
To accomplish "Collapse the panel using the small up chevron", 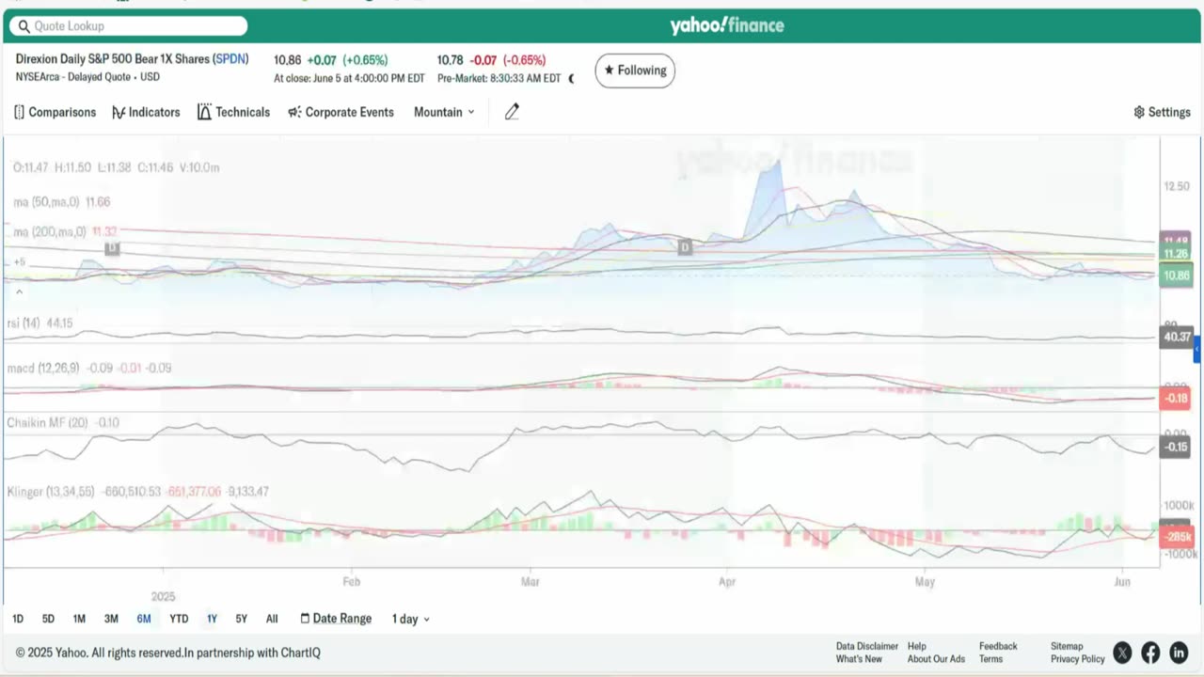I will tap(19, 292).
